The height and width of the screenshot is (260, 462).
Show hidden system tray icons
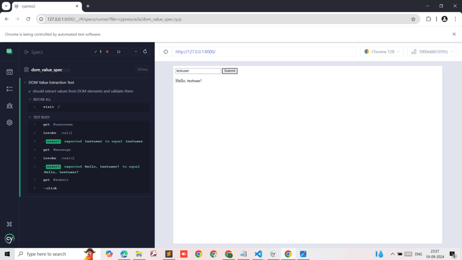[x=392, y=254]
